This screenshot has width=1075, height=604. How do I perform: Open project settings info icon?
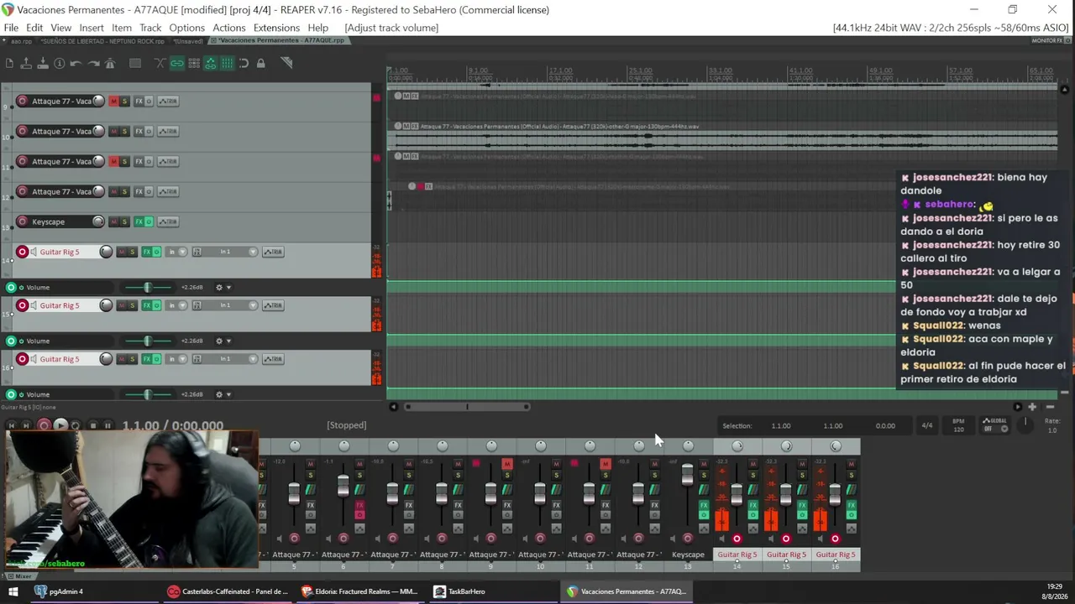click(x=60, y=63)
